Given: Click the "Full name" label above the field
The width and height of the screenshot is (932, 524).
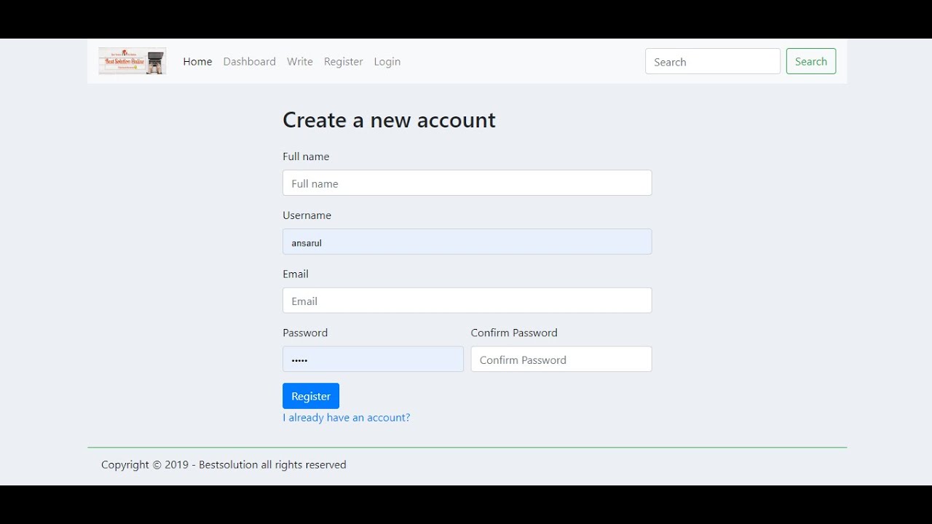Looking at the screenshot, I should pyautogui.click(x=306, y=156).
